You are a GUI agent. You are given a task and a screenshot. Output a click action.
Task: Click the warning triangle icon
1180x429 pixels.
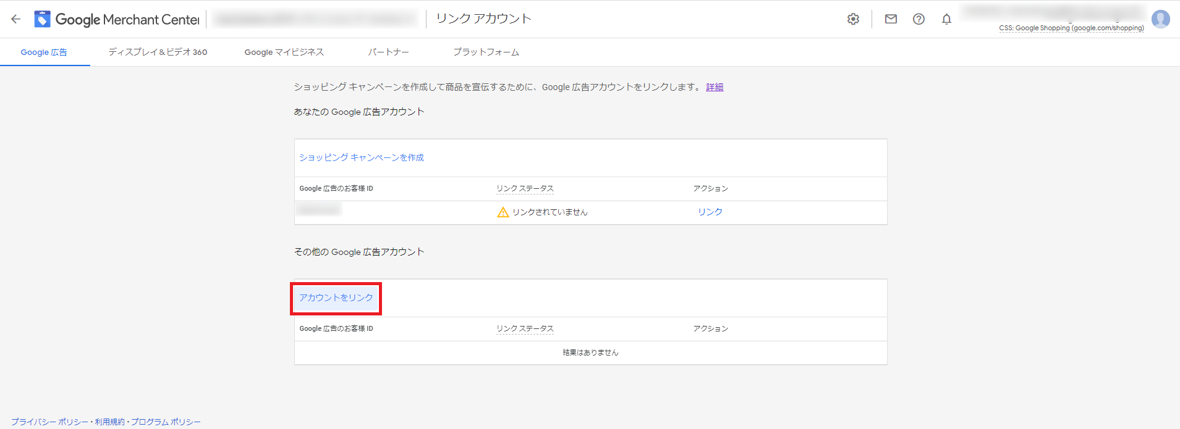pos(503,212)
